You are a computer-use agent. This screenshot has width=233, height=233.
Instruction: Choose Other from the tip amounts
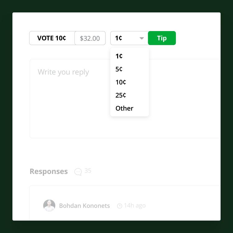(124, 108)
